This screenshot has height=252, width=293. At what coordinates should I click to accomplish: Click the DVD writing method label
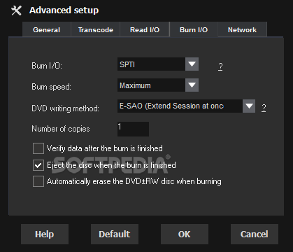point(65,108)
